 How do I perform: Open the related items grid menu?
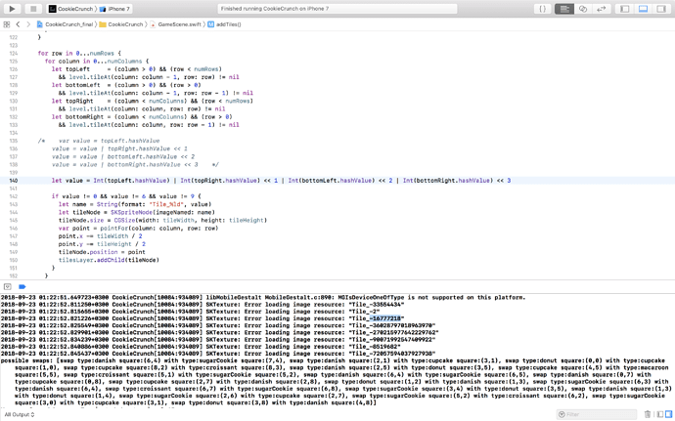coord(7,24)
